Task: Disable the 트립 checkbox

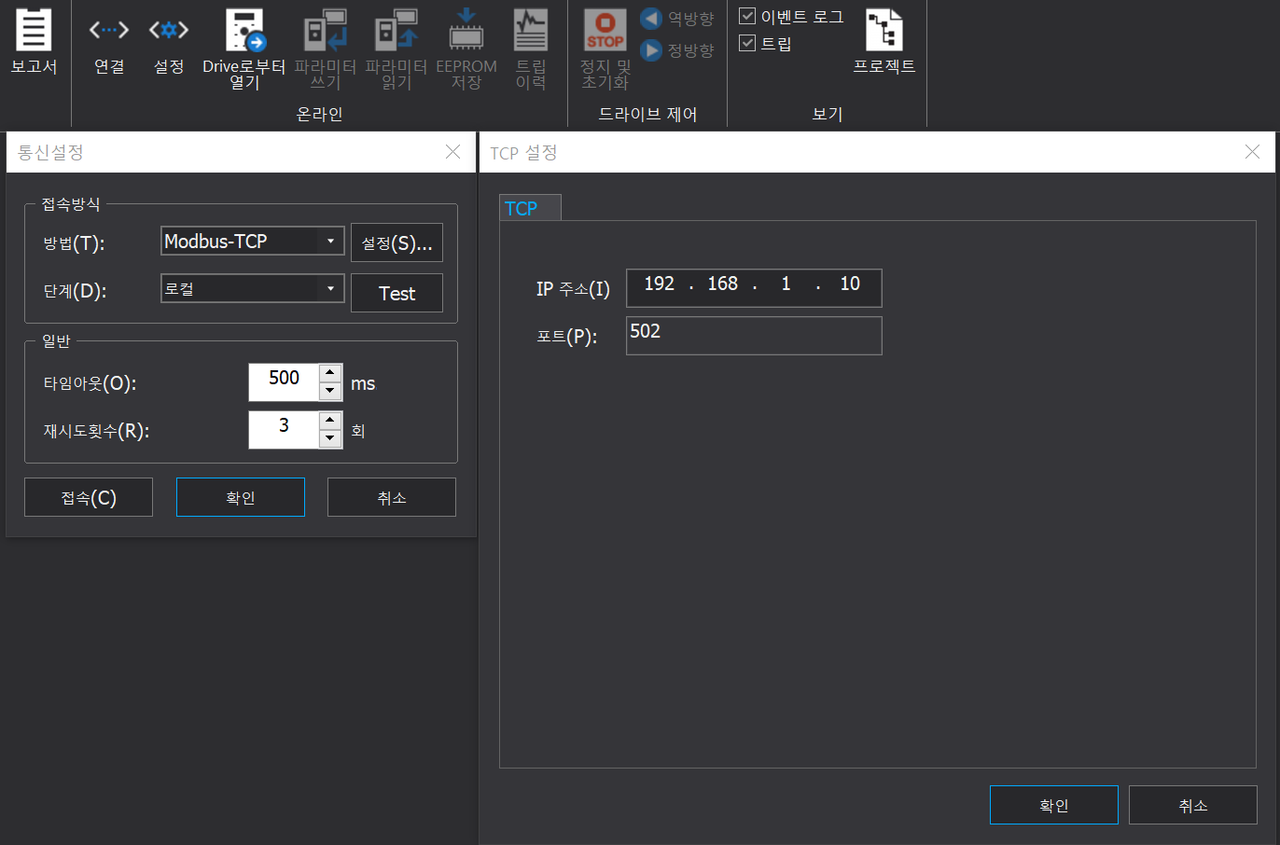Action: click(x=746, y=42)
